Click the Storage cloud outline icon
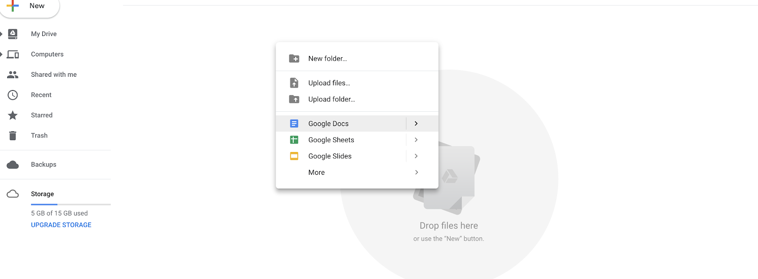Viewport: 758px width, 279px height. point(13,194)
